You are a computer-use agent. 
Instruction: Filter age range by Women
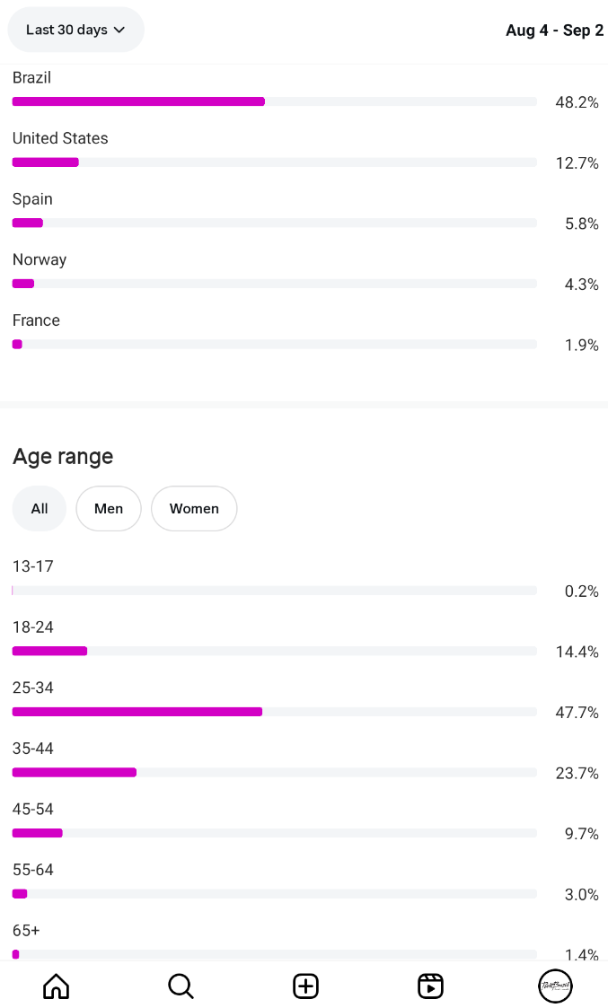[194, 509]
